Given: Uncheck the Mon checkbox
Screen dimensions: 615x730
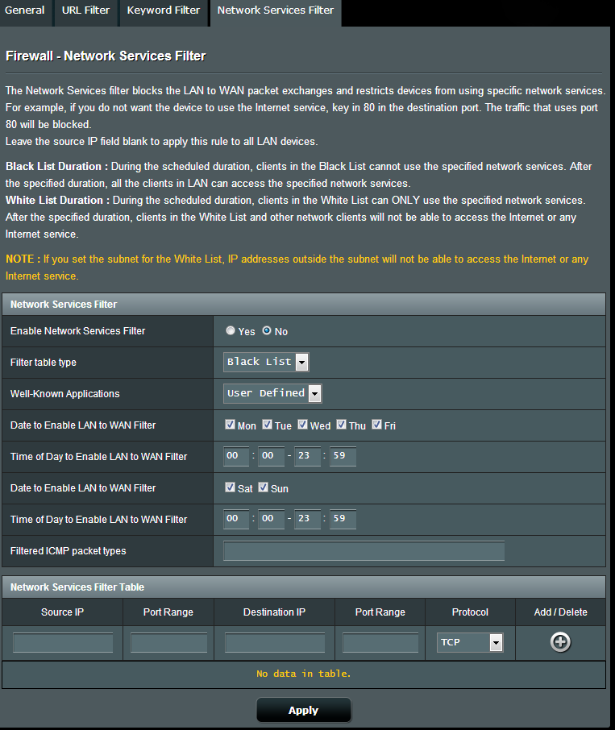Looking at the screenshot, I should (230, 425).
